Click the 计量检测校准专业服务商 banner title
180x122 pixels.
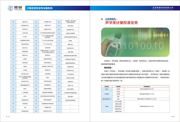click(x=40, y=8)
